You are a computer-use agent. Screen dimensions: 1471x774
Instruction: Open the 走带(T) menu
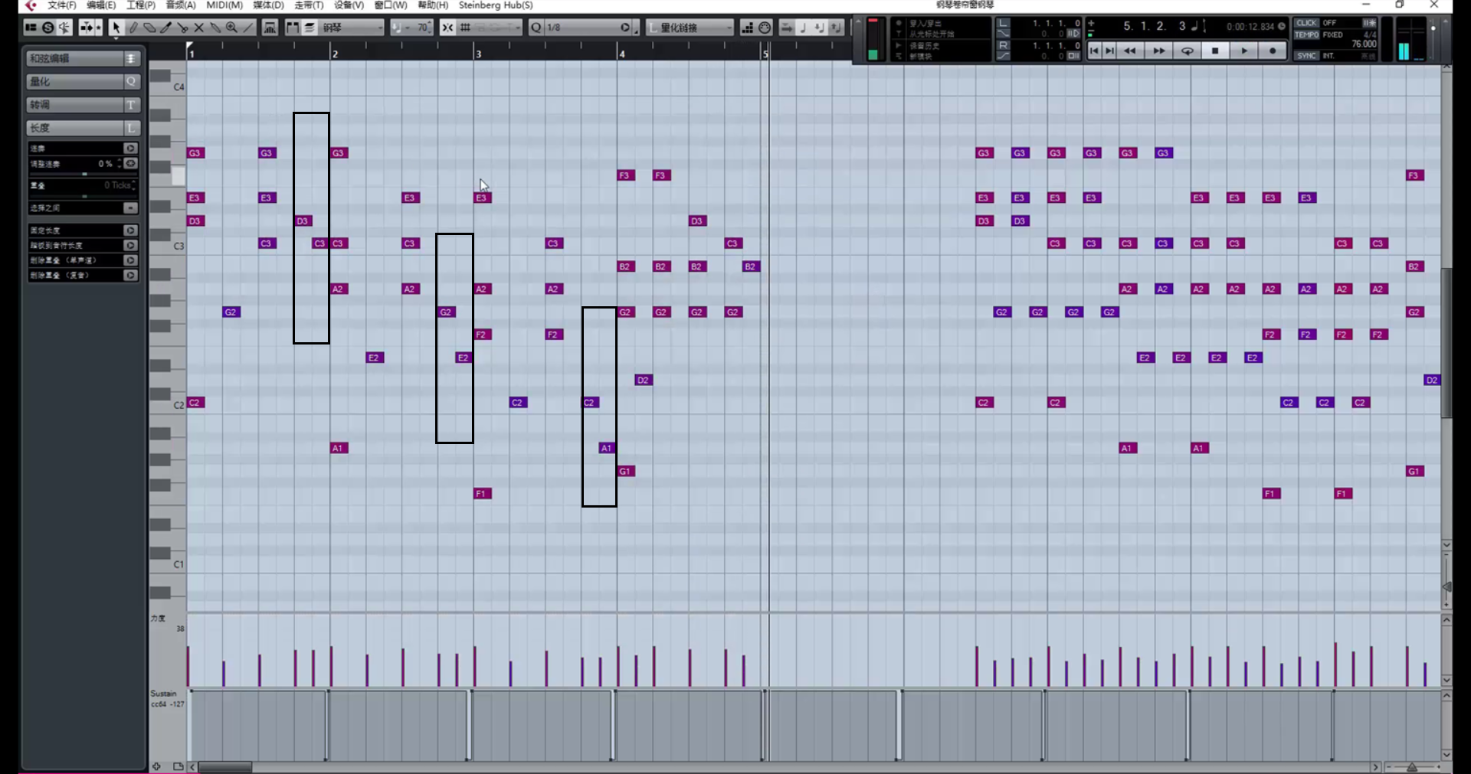[310, 5]
